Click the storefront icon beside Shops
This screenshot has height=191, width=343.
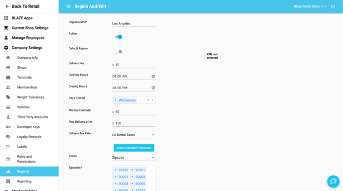[8, 68]
